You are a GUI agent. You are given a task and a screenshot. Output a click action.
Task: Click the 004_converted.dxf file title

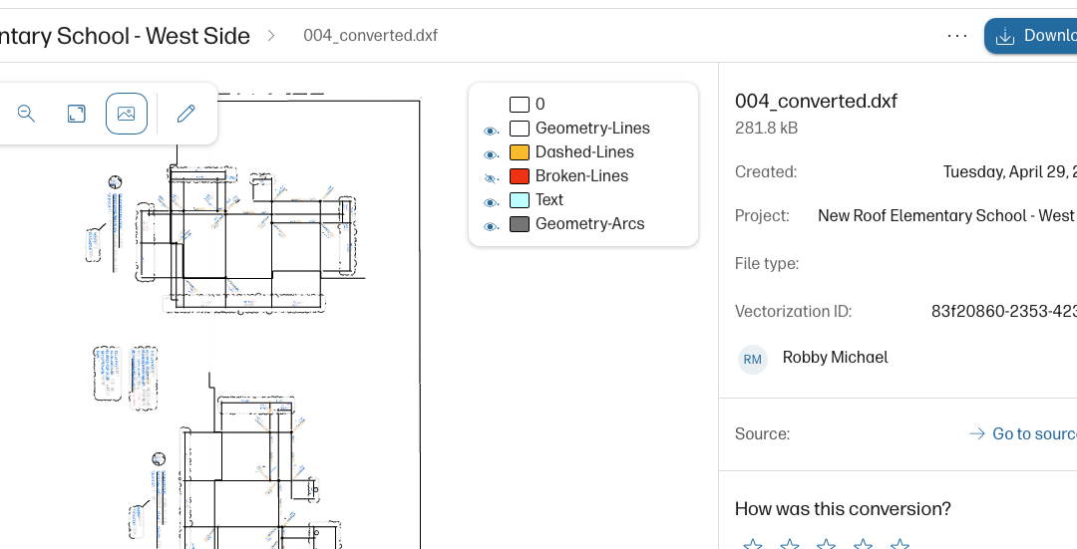tap(816, 102)
